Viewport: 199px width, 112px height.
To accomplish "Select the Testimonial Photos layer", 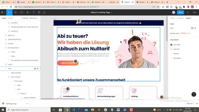I will pos(15,40).
